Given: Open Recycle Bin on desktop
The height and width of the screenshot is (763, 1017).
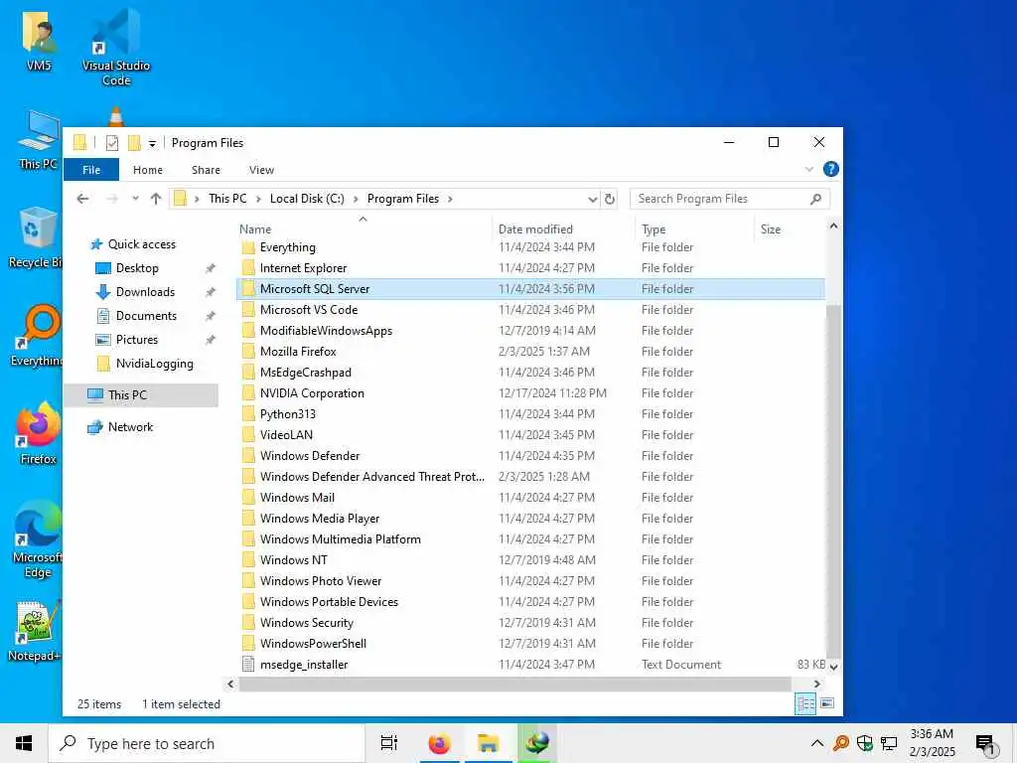Looking at the screenshot, I should [x=37, y=237].
